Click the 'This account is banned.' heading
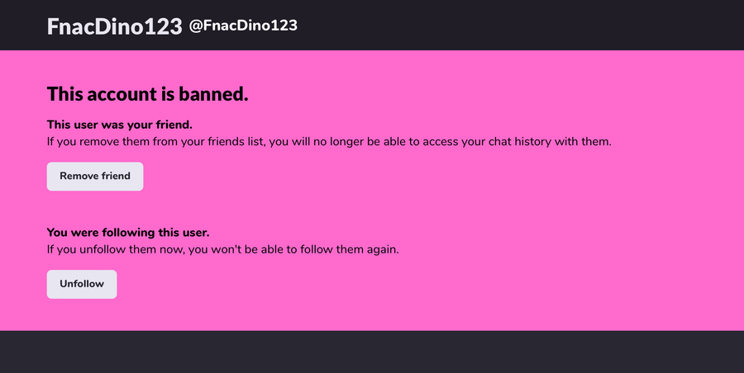This screenshot has width=744, height=373. coord(147,94)
